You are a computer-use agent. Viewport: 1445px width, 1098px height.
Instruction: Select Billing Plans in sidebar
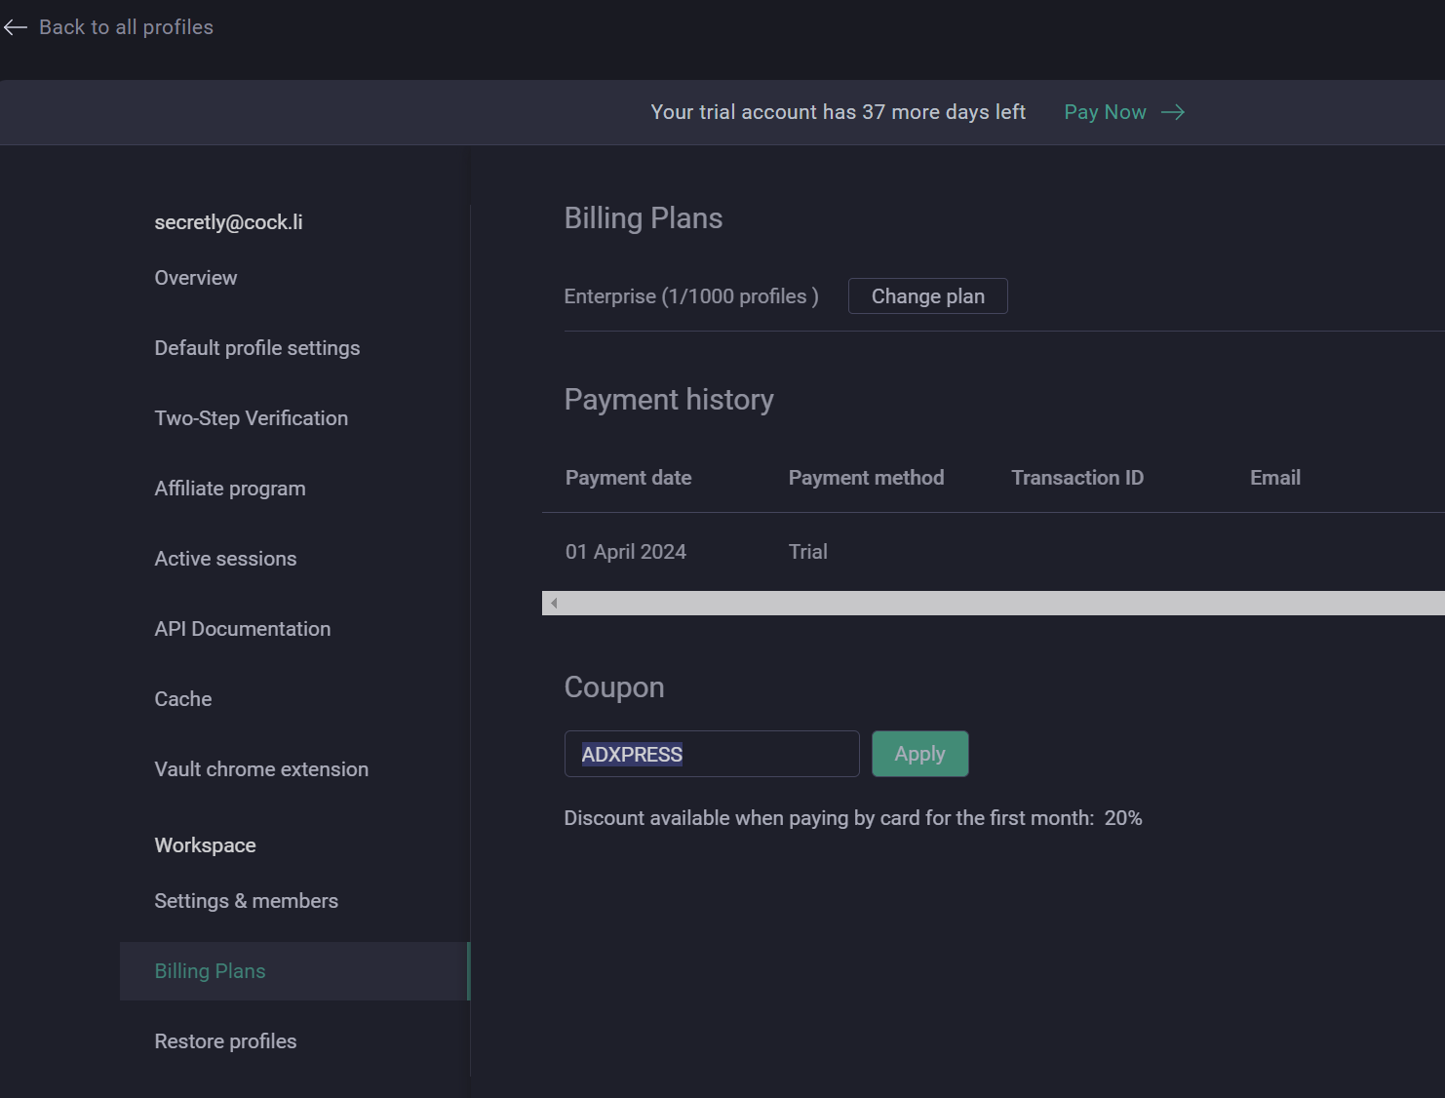(210, 971)
